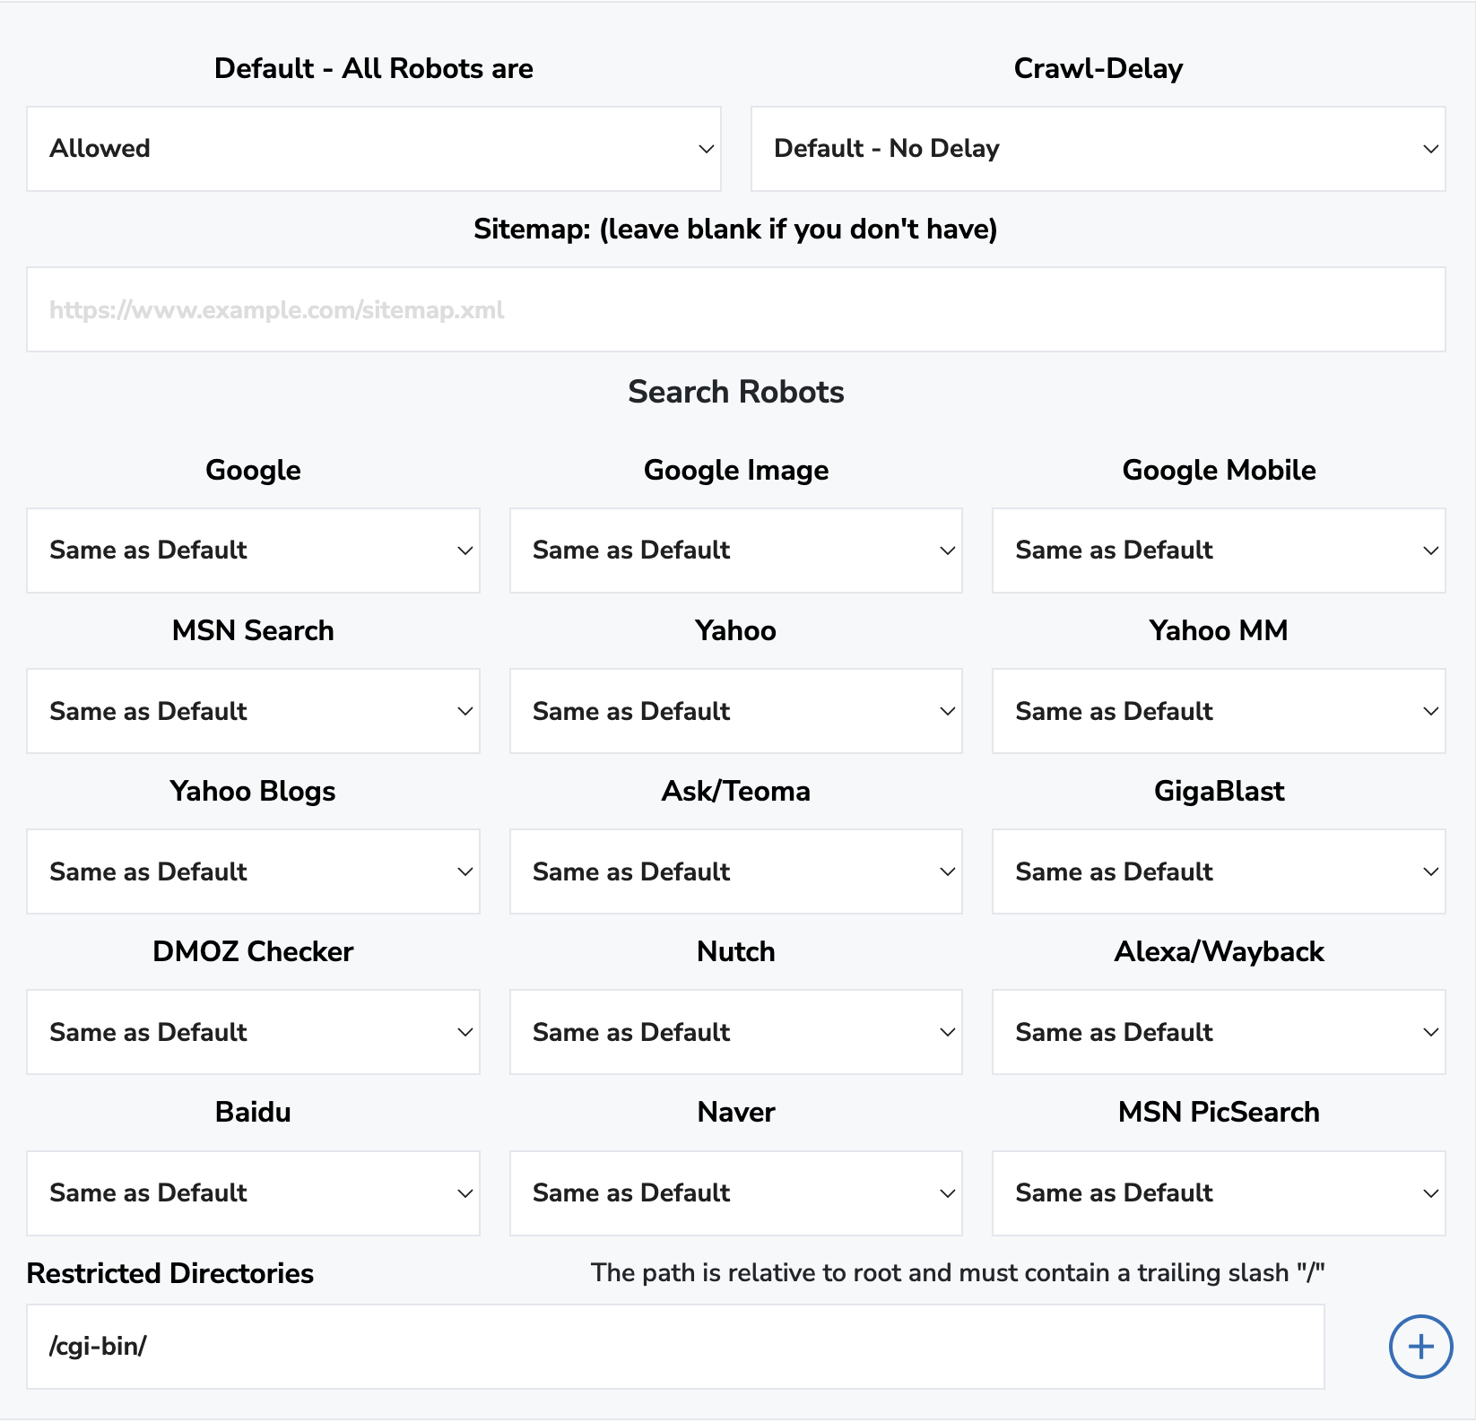Open the Nutch dropdown
This screenshot has width=1476, height=1422.
[736, 1032]
